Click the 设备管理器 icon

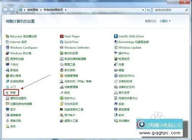[61, 87]
